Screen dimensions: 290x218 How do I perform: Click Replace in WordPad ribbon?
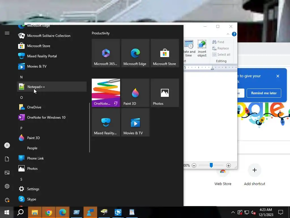(x=220, y=48)
